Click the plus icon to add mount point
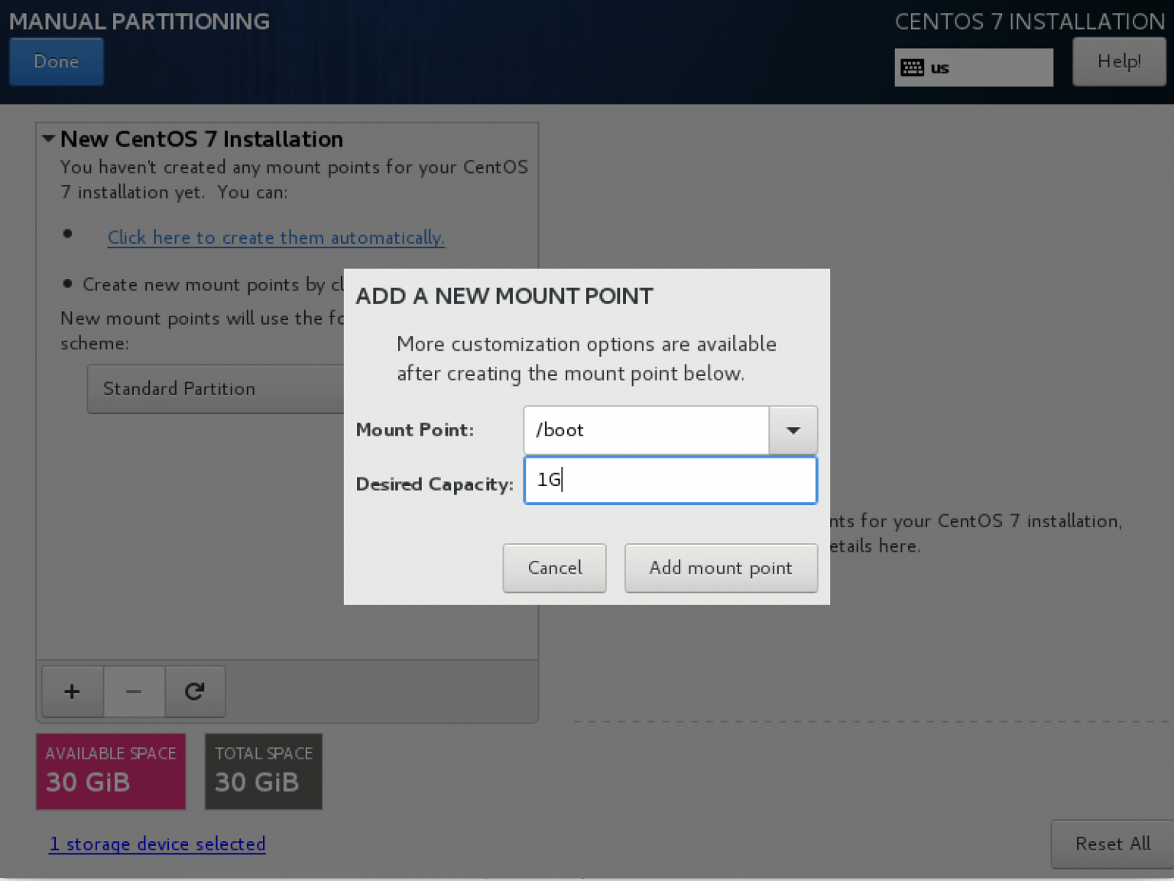1174x881 pixels. (x=73, y=692)
